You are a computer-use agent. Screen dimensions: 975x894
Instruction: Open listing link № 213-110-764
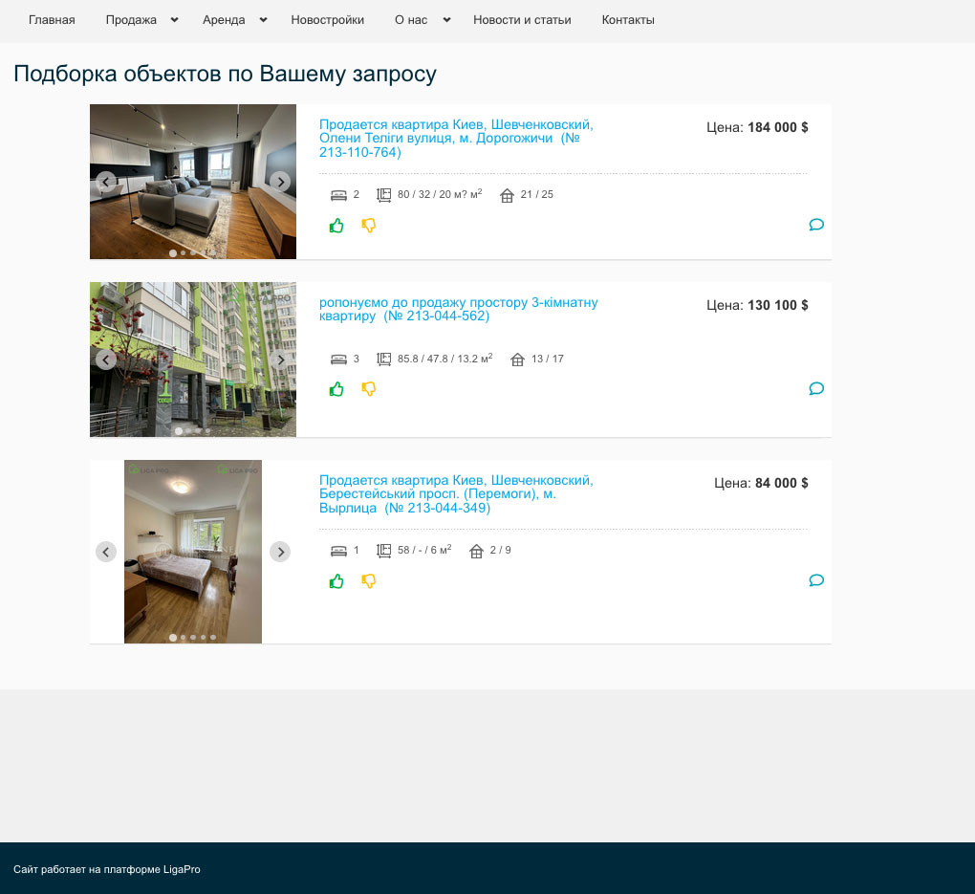pos(456,139)
